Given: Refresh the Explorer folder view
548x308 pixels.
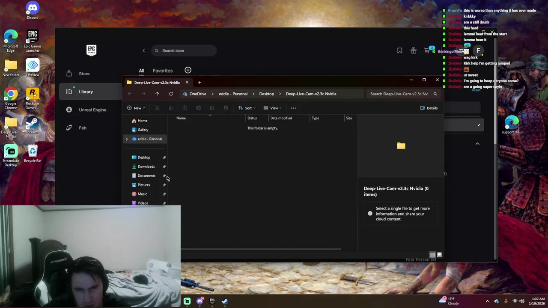Looking at the screenshot, I should (171, 94).
